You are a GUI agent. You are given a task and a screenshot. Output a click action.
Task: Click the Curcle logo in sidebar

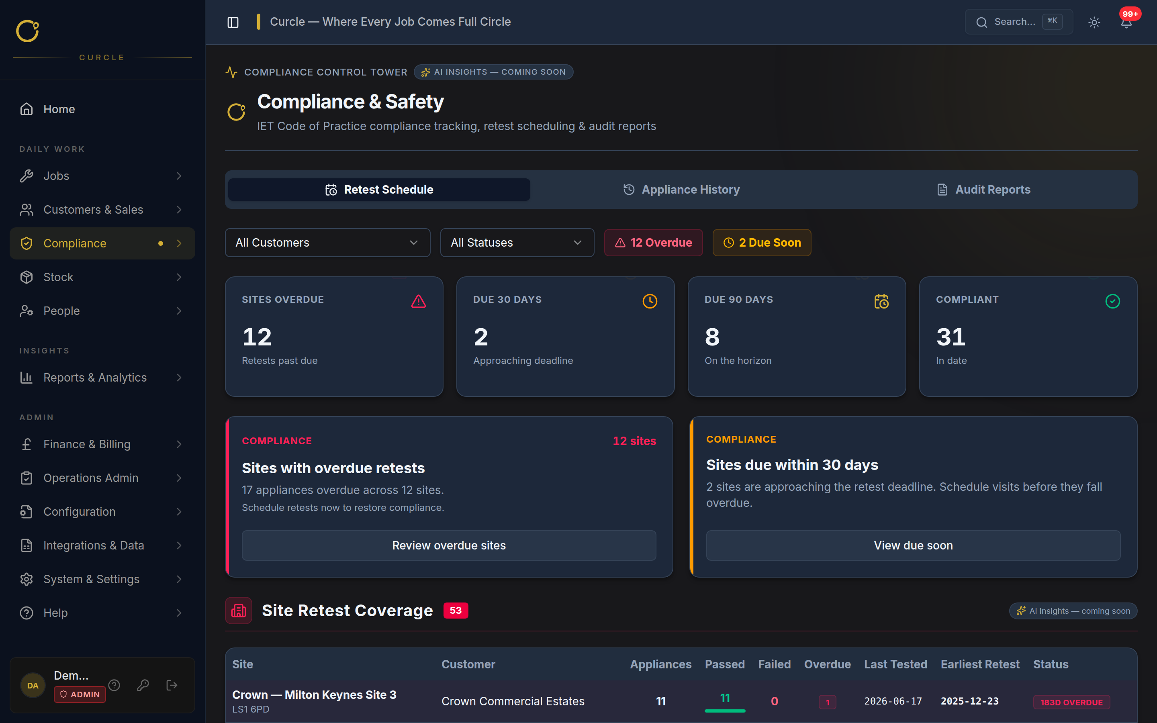tap(27, 31)
